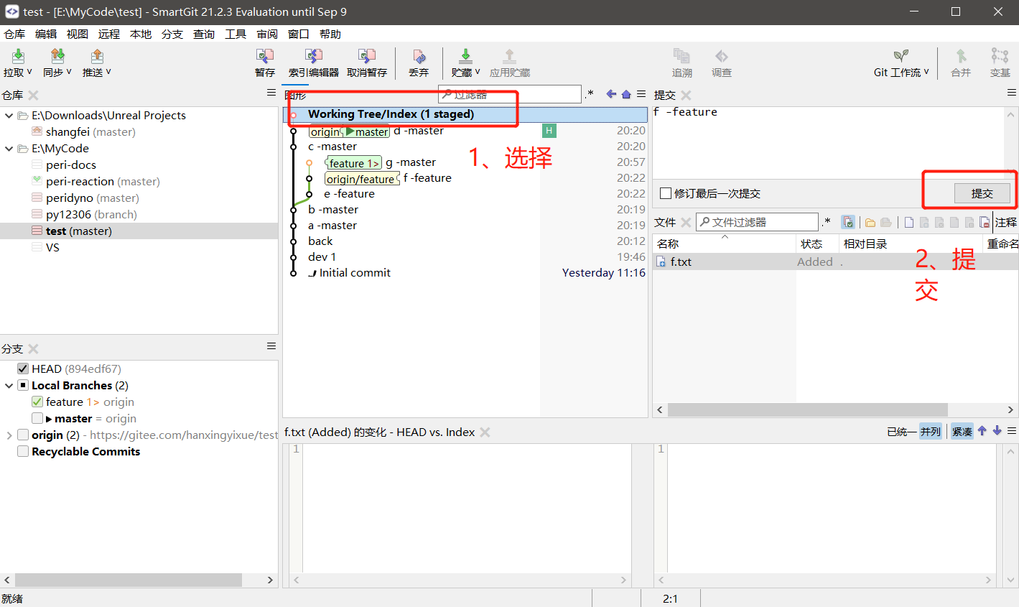Image resolution: width=1019 pixels, height=607 pixels.
Task: Open the 工具 (Tools) menu
Action: tap(236, 33)
